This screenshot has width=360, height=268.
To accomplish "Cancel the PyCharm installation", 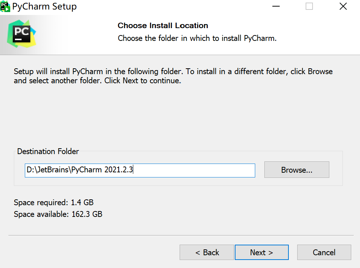I will coord(324,252).
